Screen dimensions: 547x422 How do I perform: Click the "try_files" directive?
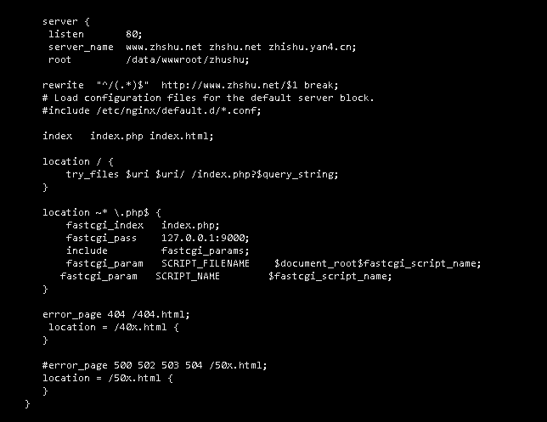[93, 174]
